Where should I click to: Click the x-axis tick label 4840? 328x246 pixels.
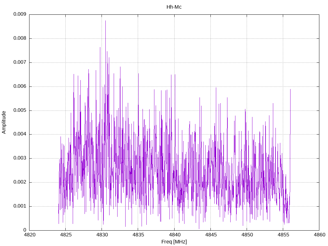174,235
